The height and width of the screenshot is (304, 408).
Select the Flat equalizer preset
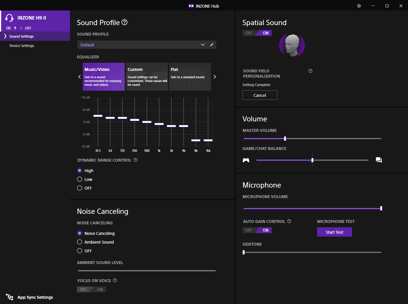(190, 76)
